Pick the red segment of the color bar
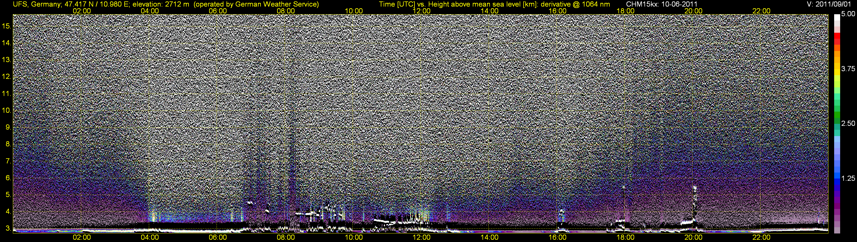This screenshot has width=857, height=242. pyautogui.click(x=837, y=36)
